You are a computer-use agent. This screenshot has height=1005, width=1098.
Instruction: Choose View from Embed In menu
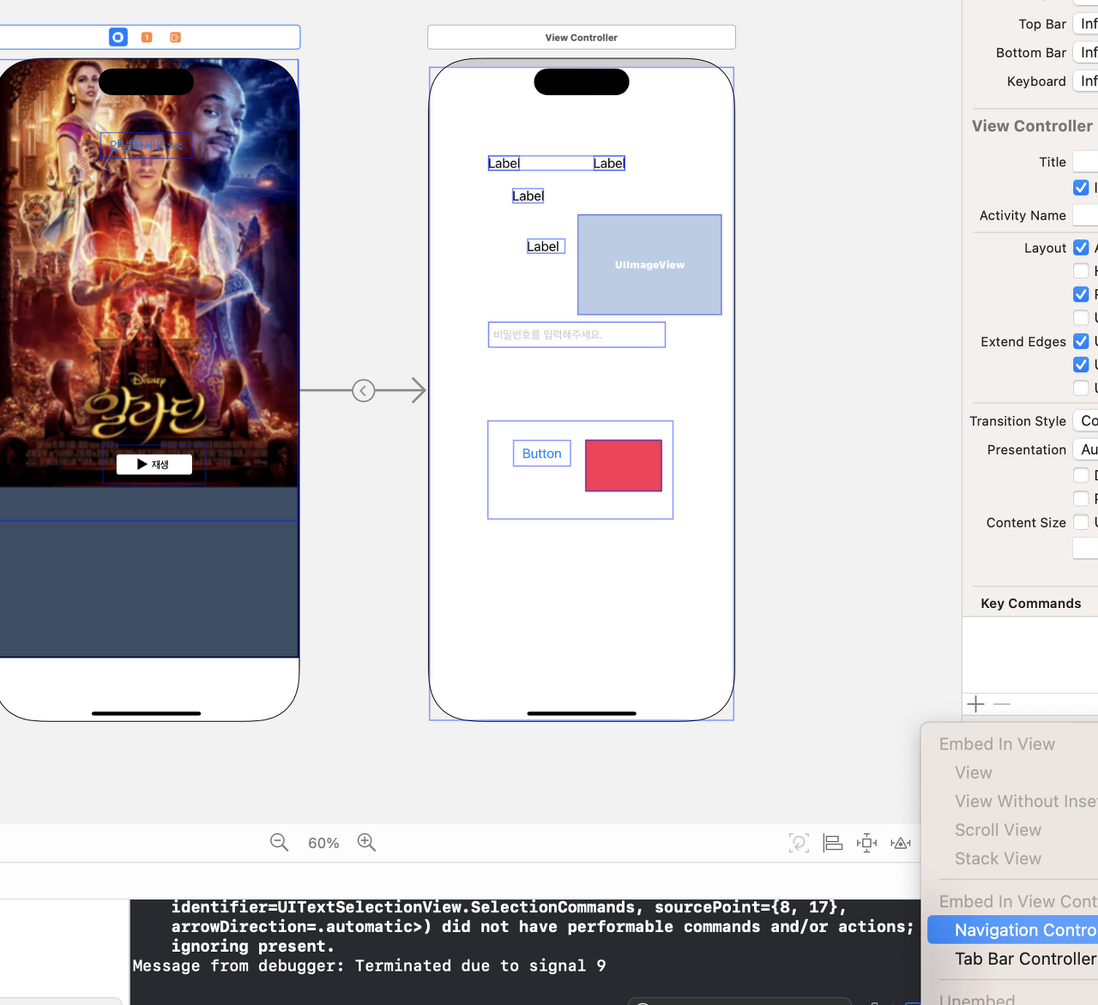(x=974, y=773)
